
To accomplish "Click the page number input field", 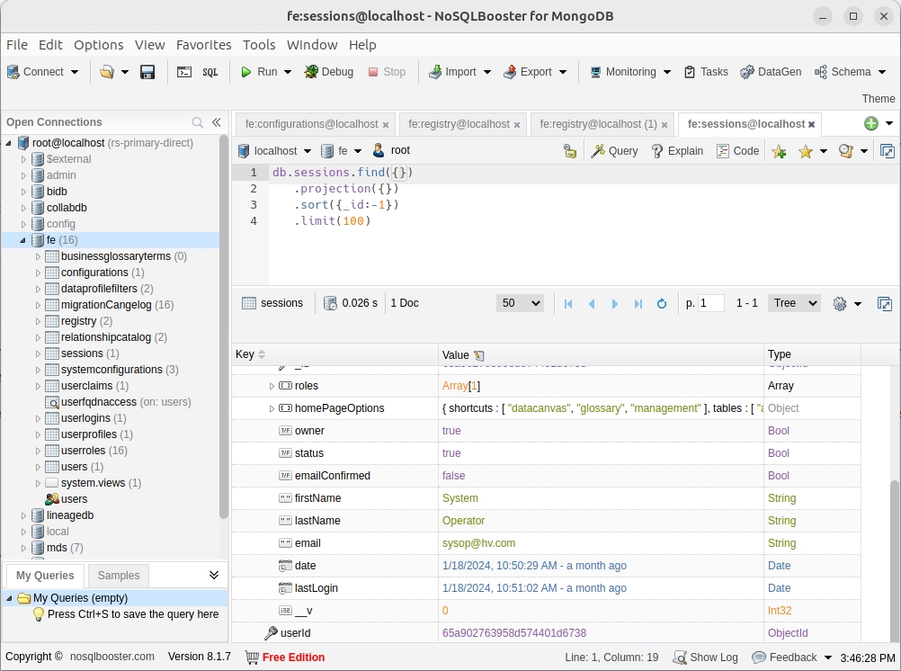I will click(710, 303).
